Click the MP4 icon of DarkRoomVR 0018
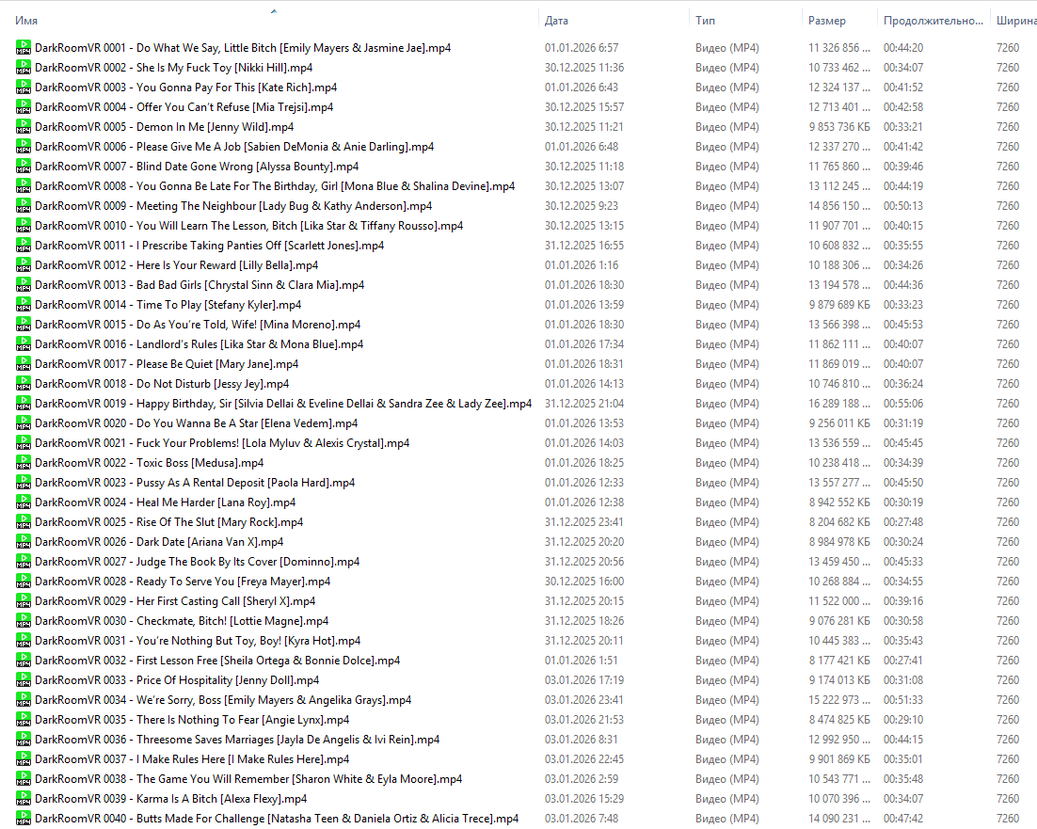1037x829 pixels. point(24,384)
